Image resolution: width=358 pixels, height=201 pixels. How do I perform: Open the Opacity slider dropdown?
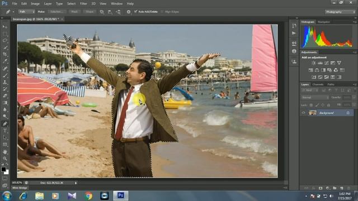354,97
